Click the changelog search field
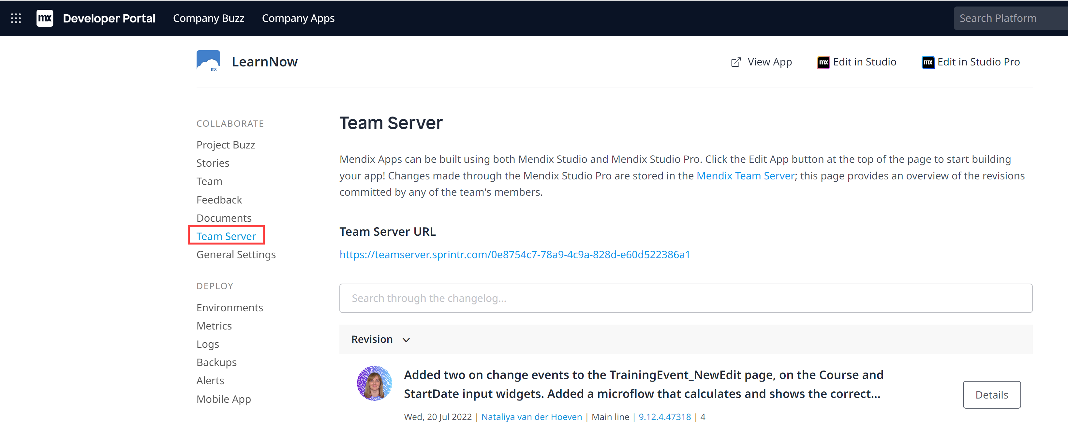 (685, 298)
